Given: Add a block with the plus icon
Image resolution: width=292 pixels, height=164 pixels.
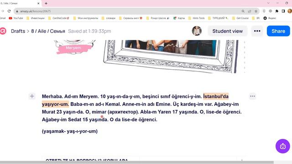Looking at the screenshot, I should pyautogui.click(x=32, y=96).
